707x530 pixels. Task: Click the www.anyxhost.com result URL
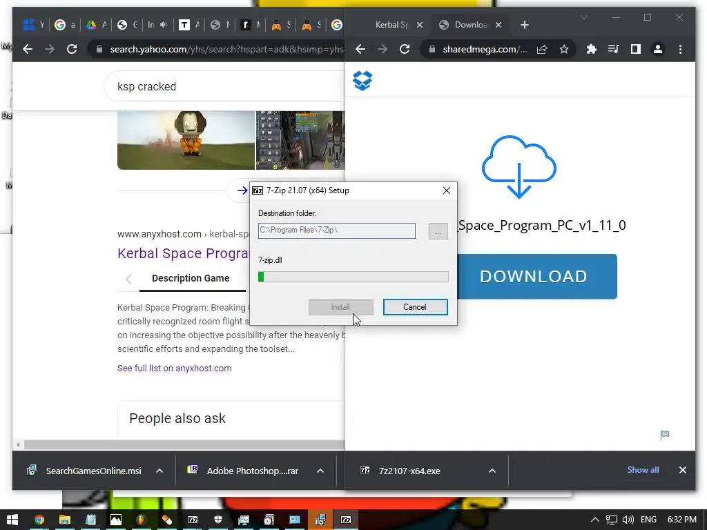[159, 234]
